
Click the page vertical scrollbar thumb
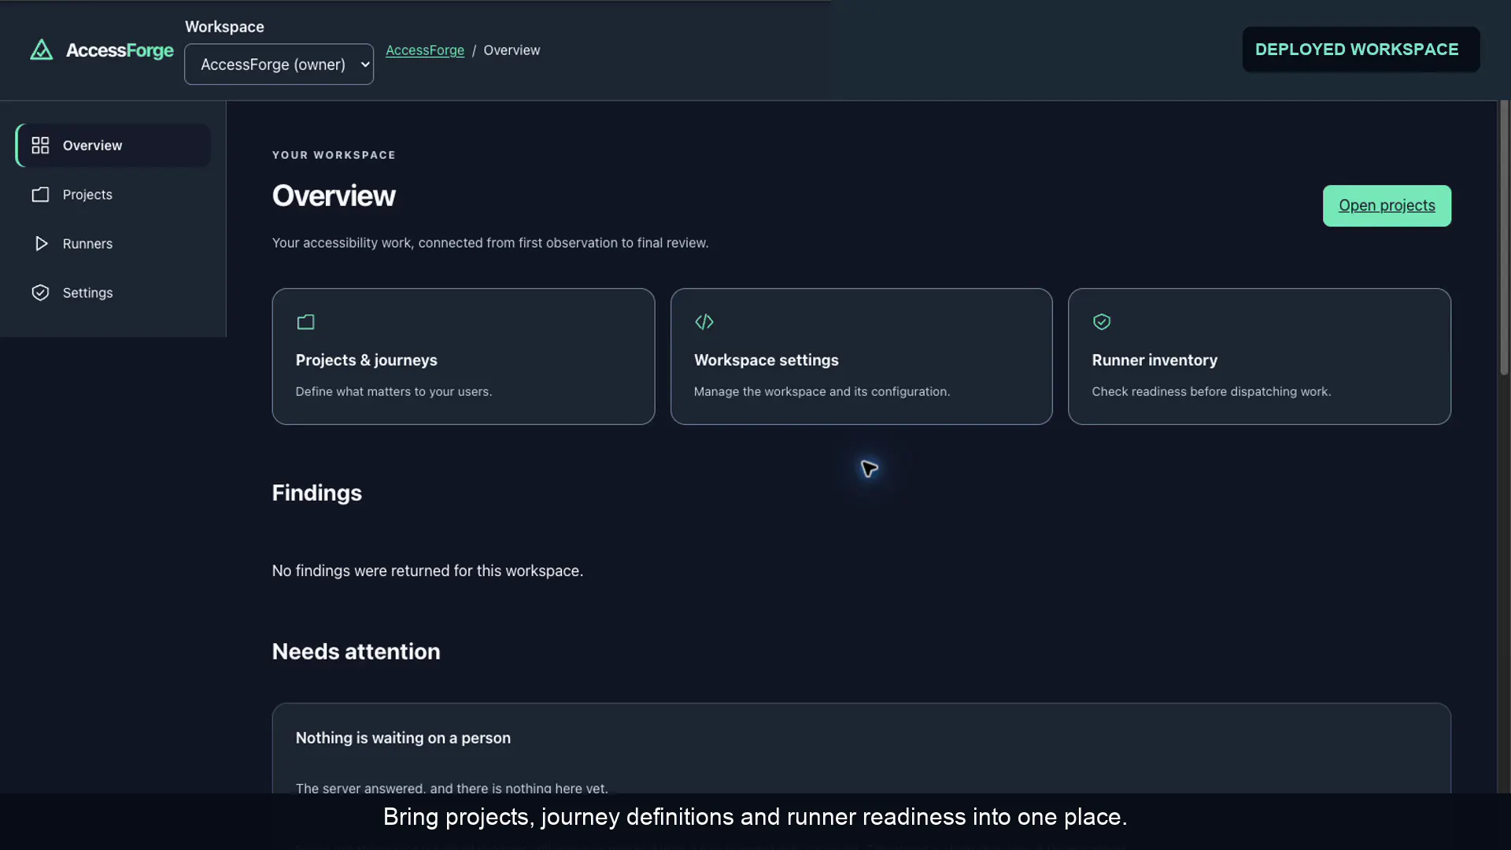pos(1504,238)
